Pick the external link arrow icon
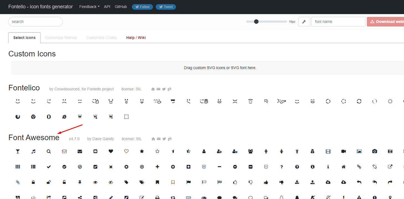The width and height of the screenshot is (404, 199). tap(390, 167)
